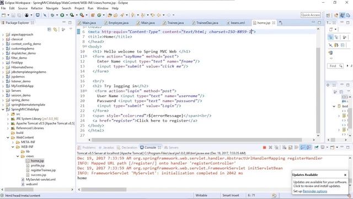Expand the aspectapproach project node
353x199 pixels.
click(x=3, y=34)
